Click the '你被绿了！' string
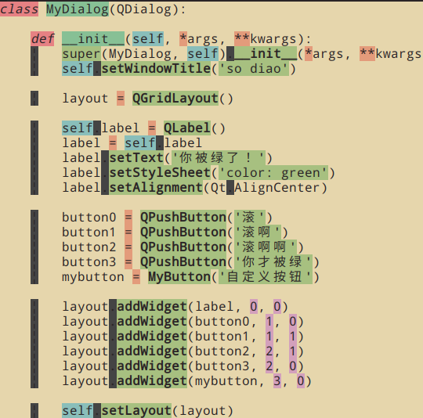The height and width of the screenshot is (418, 423). point(219,157)
